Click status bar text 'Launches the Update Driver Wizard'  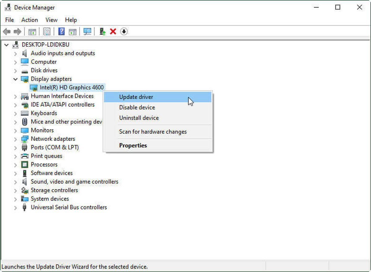coord(75,266)
